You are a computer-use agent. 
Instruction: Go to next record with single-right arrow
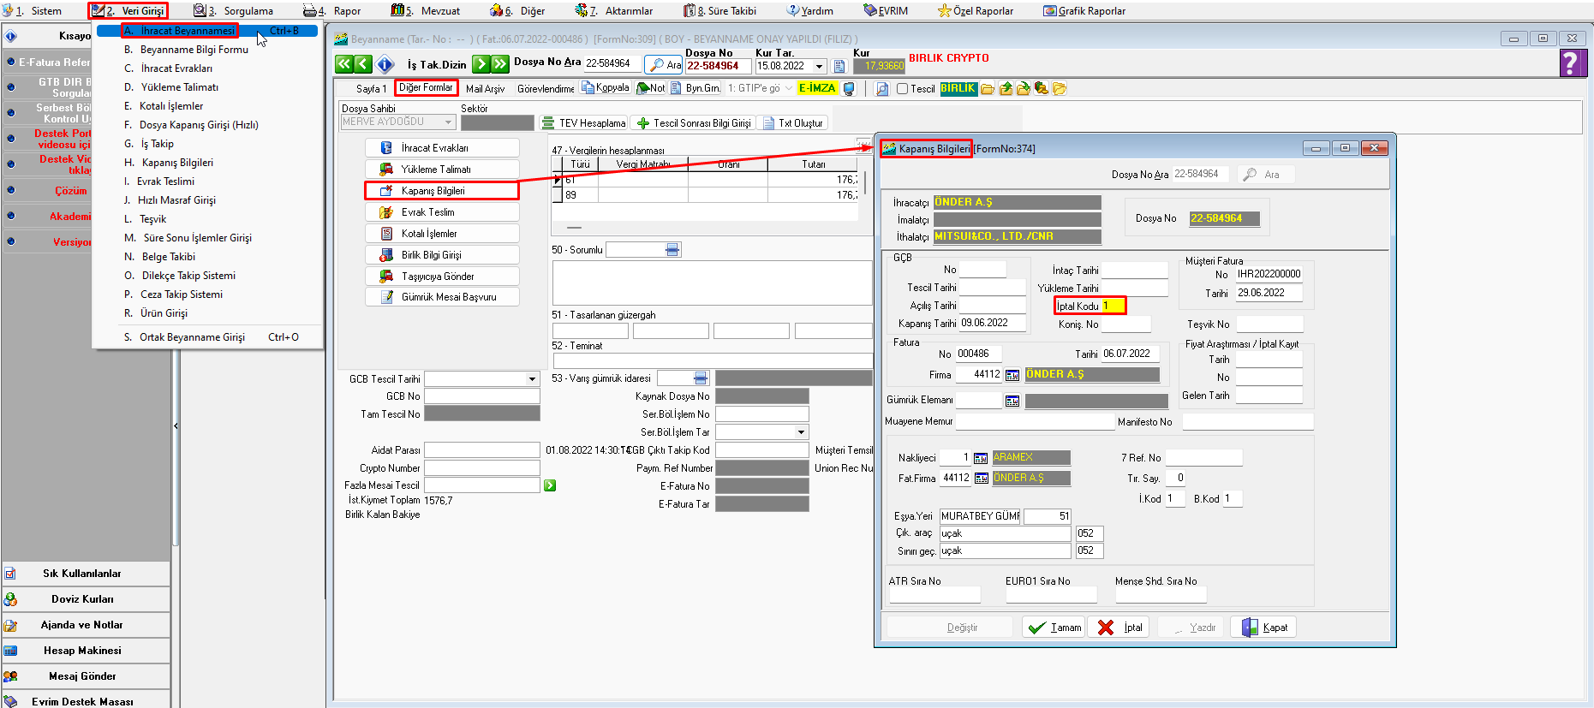tap(481, 64)
